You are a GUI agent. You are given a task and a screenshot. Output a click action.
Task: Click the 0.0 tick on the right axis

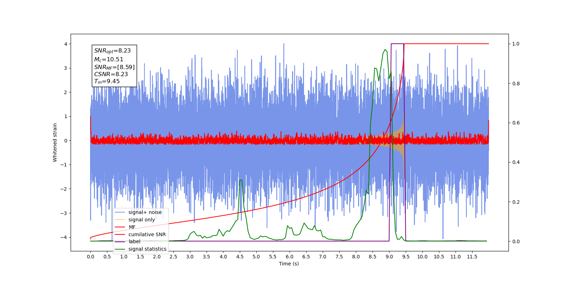pyautogui.click(x=516, y=241)
